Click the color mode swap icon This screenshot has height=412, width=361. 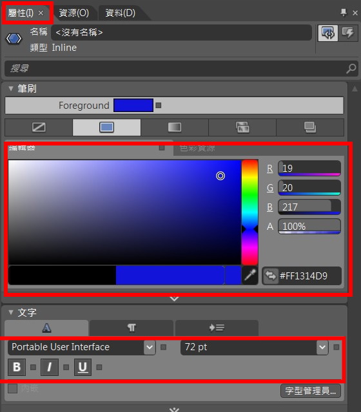pyautogui.click(x=271, y=276)
